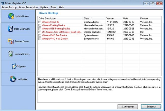Screen dimensions: 165x111
Task: Click the Select All button
Action: (151, 106)
